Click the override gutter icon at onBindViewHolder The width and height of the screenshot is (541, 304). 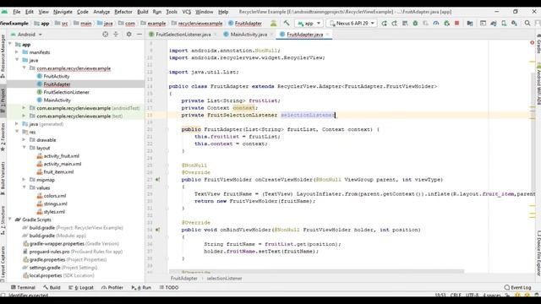point(158,230)
